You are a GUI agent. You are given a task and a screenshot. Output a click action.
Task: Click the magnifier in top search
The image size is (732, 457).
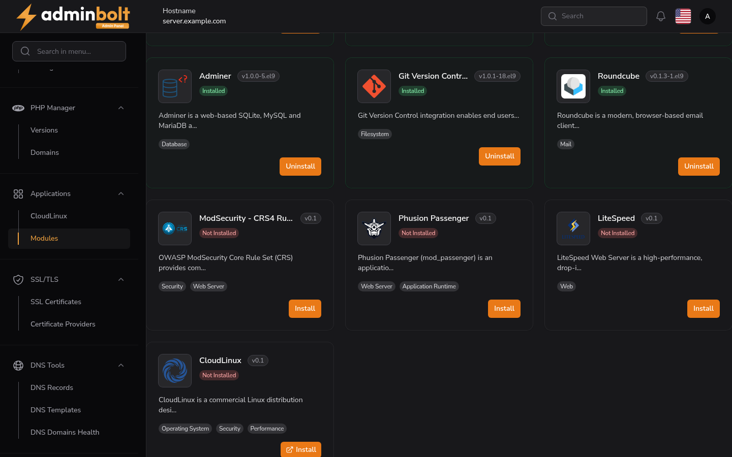(x=553, y=16)
